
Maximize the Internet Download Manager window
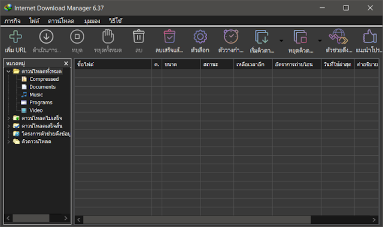(346, 8)
